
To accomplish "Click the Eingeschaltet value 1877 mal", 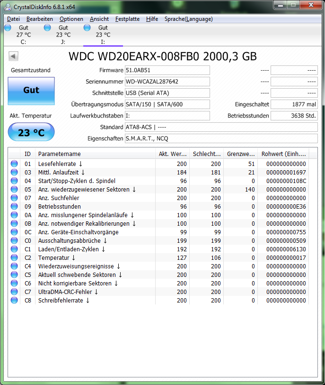I will [294, 104].
